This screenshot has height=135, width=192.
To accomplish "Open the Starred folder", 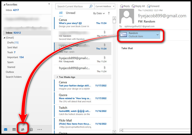I will 11,67.
